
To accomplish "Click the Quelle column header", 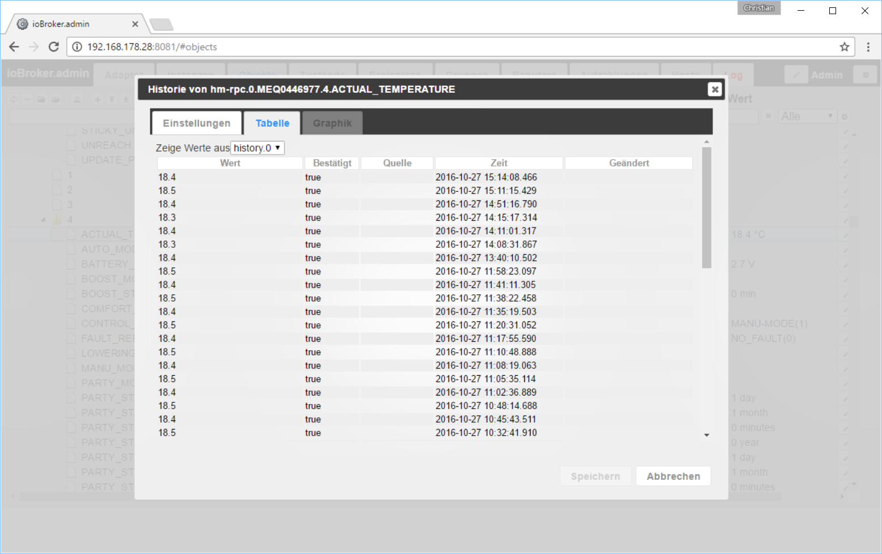I will click(397, 163).
